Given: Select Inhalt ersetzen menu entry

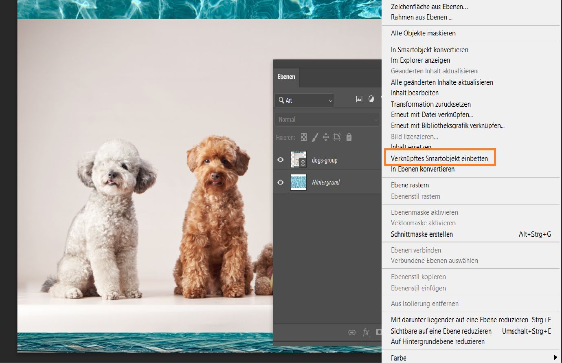Looking at the screenshot, I should [411, 147].
